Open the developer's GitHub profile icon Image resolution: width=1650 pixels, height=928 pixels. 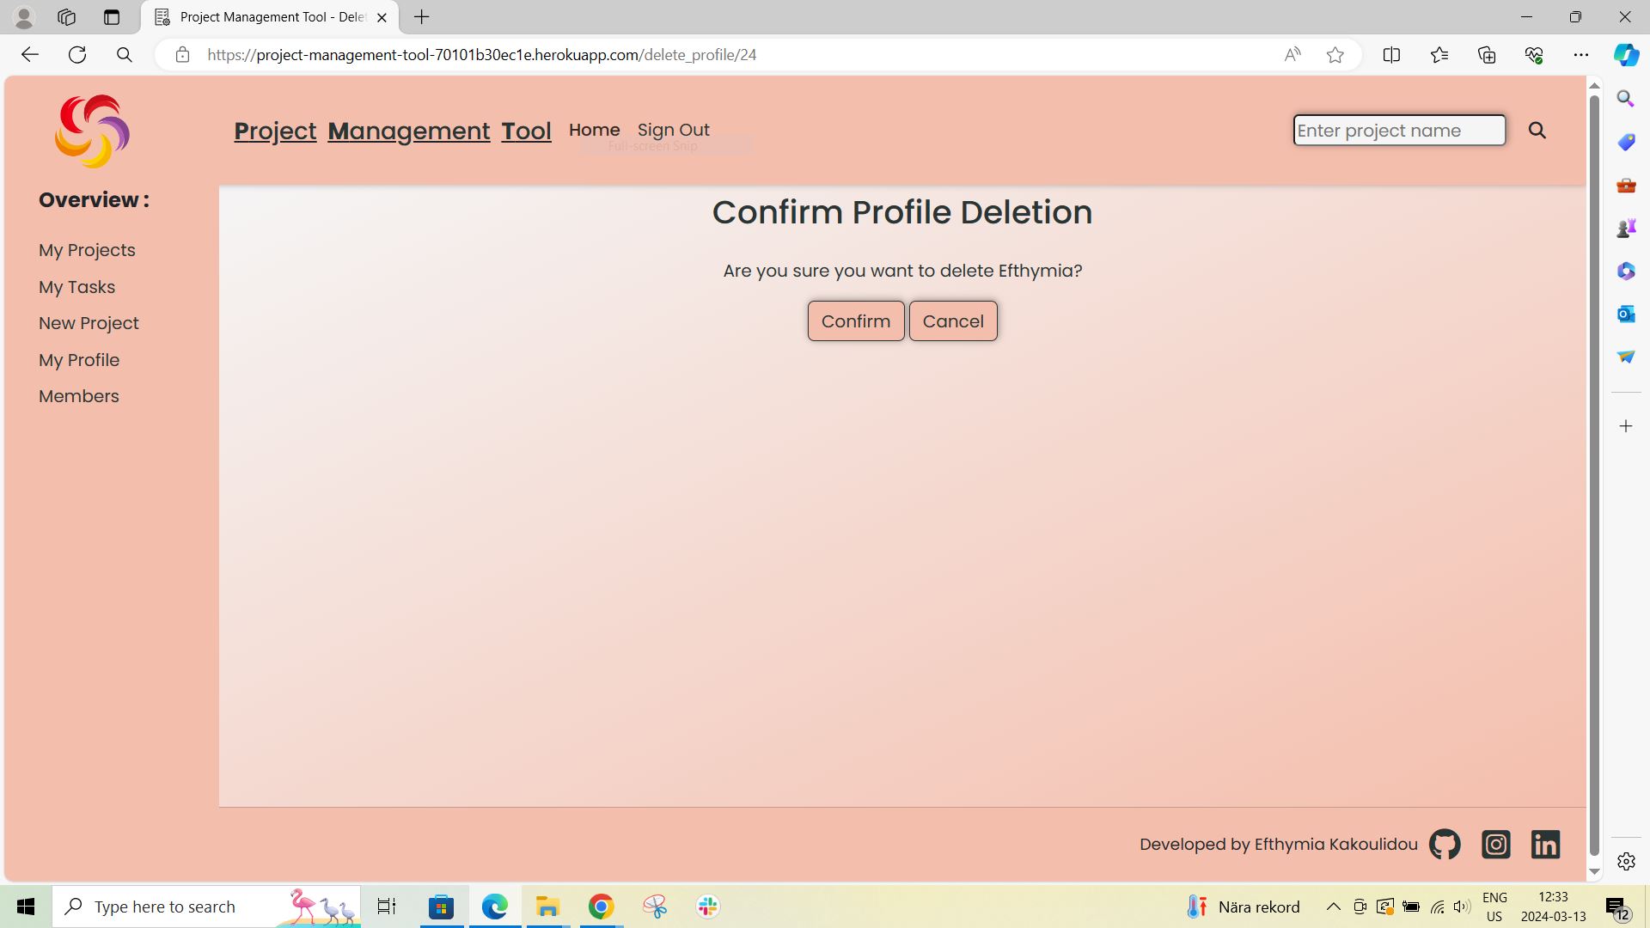(1444, 844)
